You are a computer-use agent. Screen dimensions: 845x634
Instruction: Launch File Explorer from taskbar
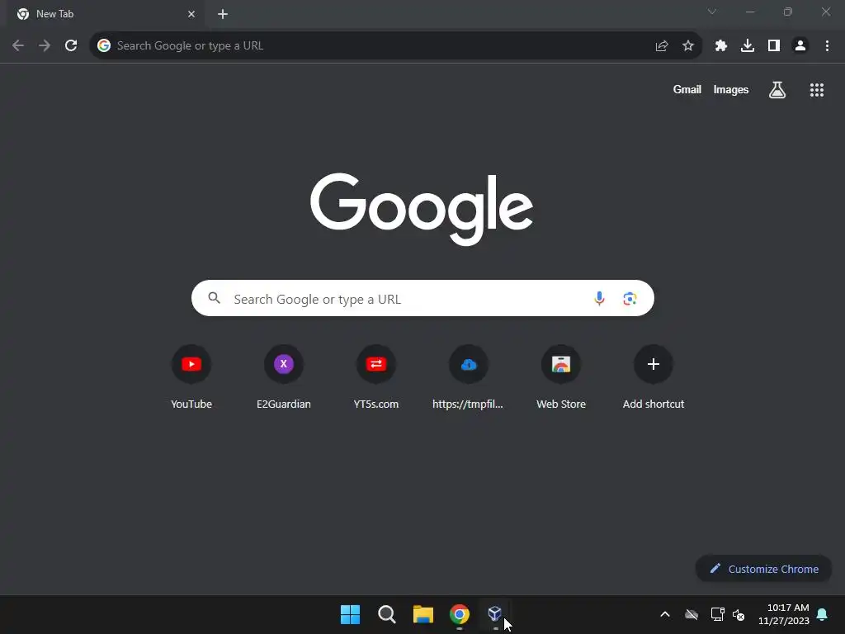pyautogui.click(x=423, y=614)
